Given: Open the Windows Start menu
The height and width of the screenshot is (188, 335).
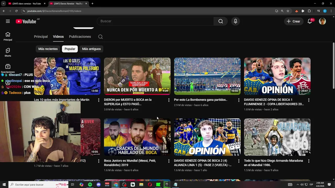Looking at the screenshot, I should 4,185.
